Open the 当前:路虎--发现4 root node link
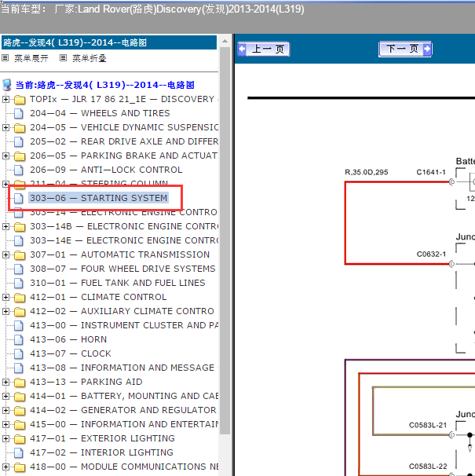Image resolution: width=475 pixels, height=476 pixels. (104, 85)
